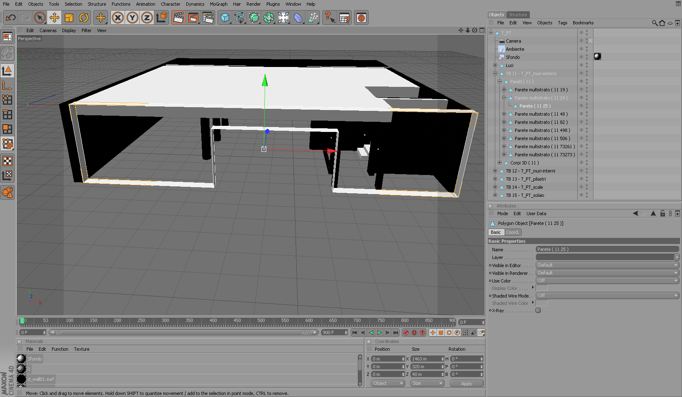Enable the X-Ray checkbox
This screenshot has height=397, width=682.
pyautogui.click(x=538, y=311)
